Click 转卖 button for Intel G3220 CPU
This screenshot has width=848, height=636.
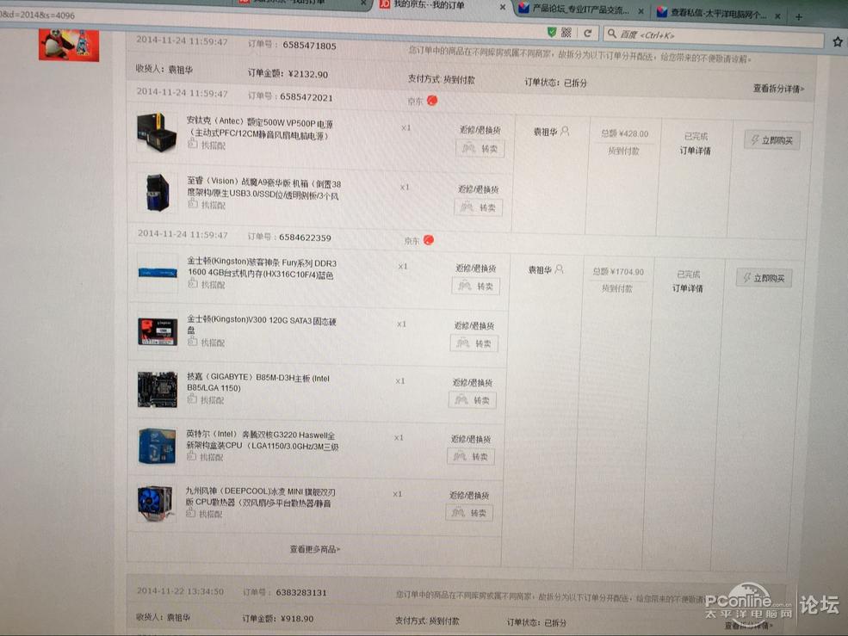pyautogui.click(x=471, y=456)
